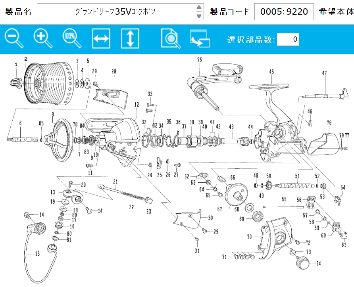Select part number 44 label

click(250, 127)
